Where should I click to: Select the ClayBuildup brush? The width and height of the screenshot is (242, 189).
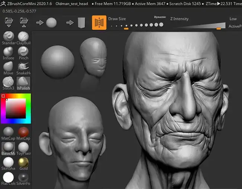pyautogui.click(x=23, y=38)
